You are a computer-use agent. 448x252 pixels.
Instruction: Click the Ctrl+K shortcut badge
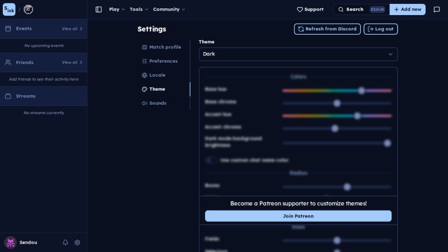(377, 10)
